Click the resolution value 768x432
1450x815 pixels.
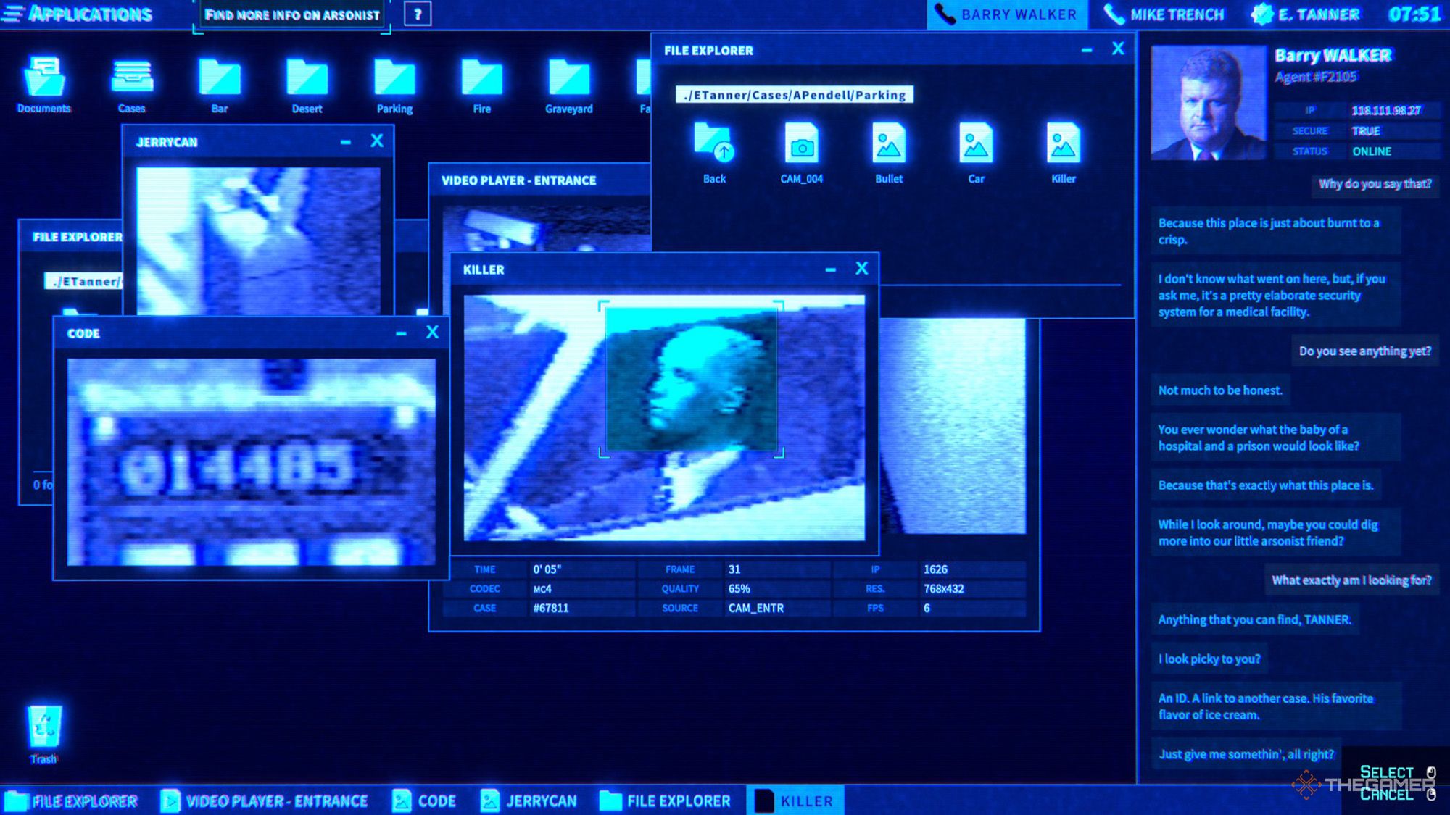click(944, 589)
